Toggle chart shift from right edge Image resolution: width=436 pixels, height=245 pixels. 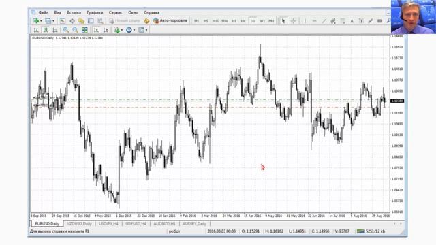pos(106,30)
